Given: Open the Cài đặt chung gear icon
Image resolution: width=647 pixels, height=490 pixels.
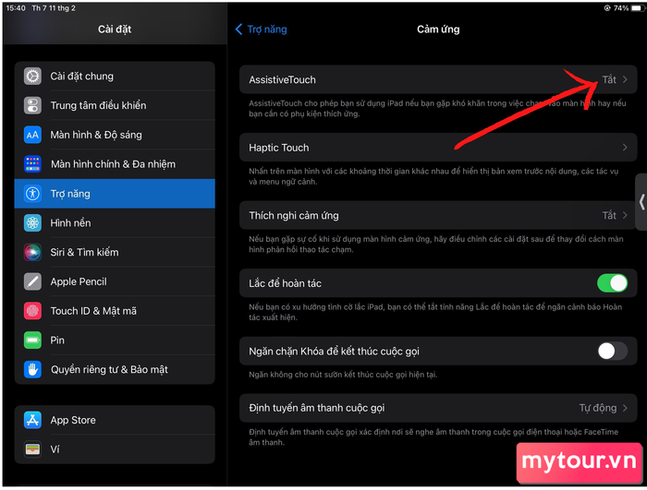Looking at the screenshot, I should click(32, 77).
